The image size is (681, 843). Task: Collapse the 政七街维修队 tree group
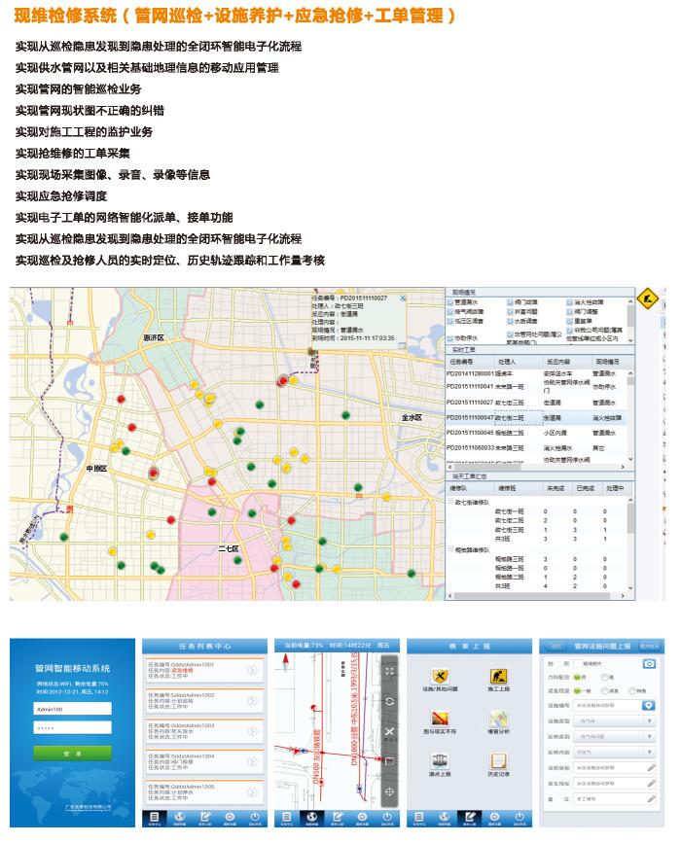(451, 503)
